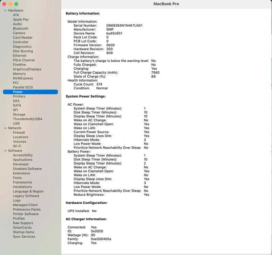Select Graphics/Displays entry
The width and height of the screenshot is (272, 255).
point(27,69)
